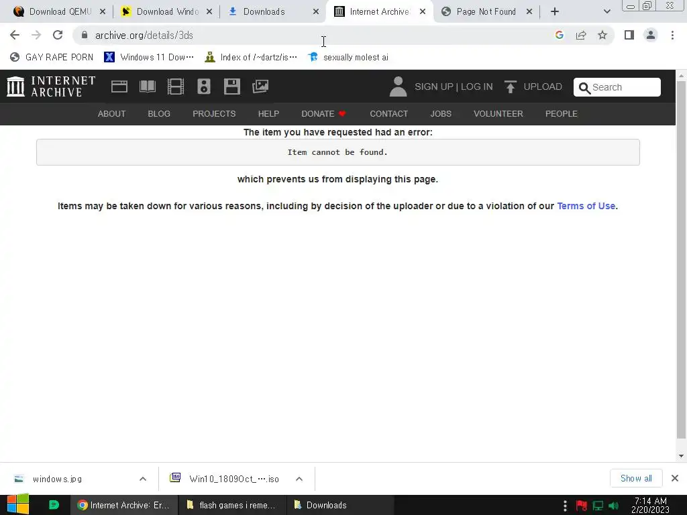Open tab search chevron dropdown
Viewport: 687px width, 515px height.
pos(606,12)
